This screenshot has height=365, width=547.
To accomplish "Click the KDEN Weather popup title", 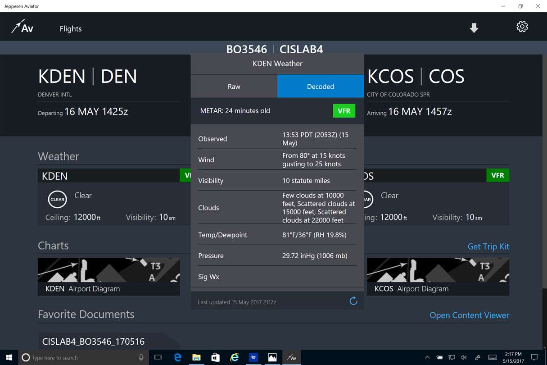I will click(277, 64).
